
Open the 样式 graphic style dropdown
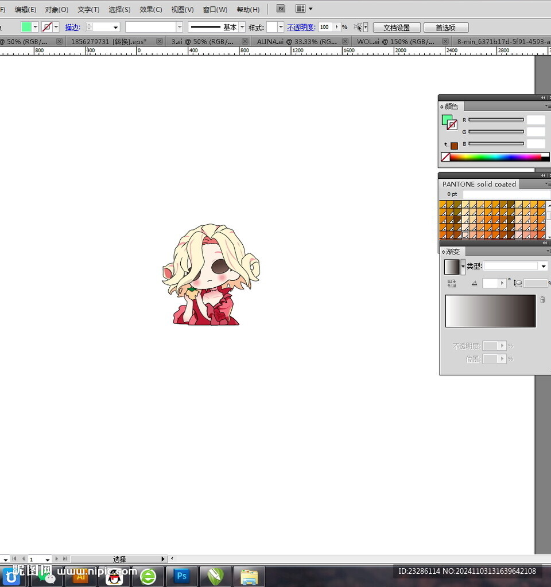click(281, 27)
